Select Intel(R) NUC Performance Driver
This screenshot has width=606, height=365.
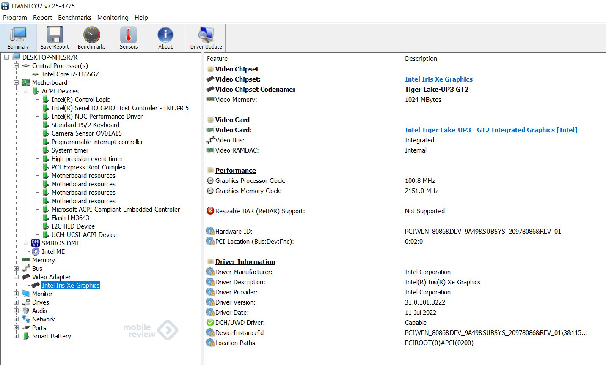tap(97, 116)
